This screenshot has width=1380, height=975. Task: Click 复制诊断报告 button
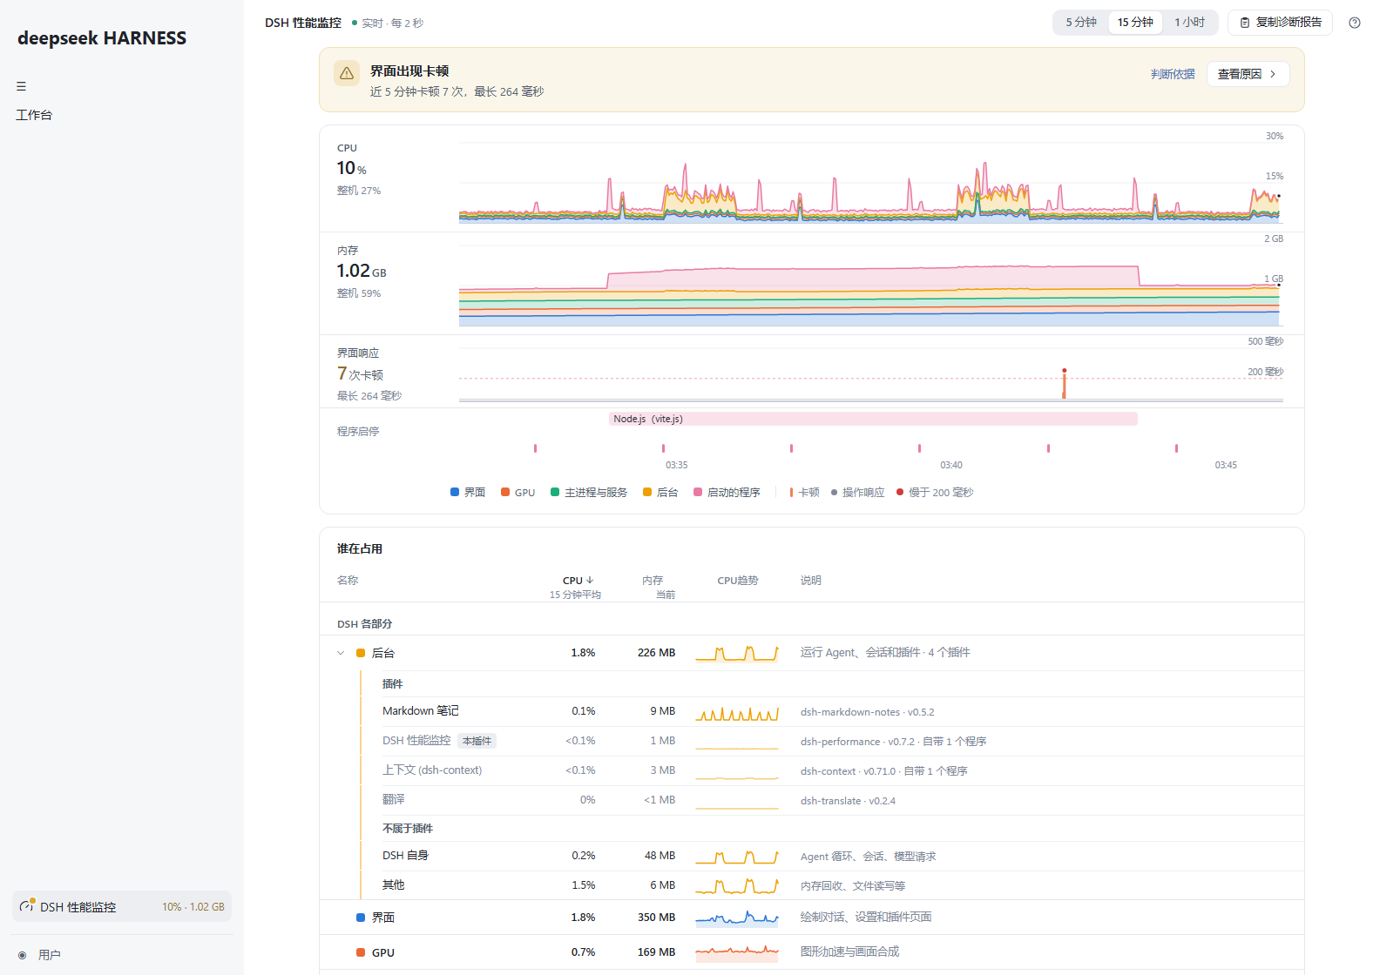click(1280, 23)
